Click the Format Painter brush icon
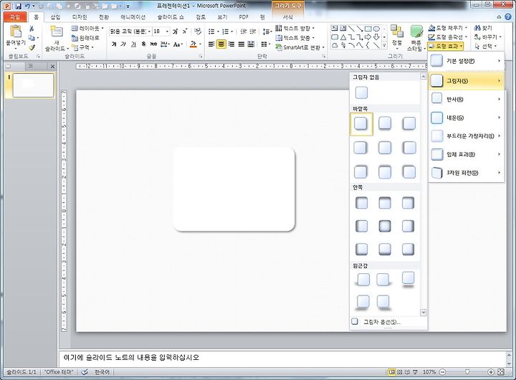The image size is (516, 380). 32,47
